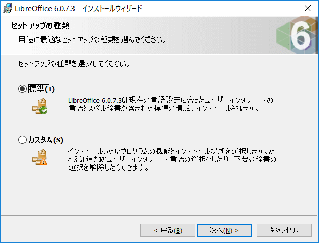Viewport: 319px width, 243px height.
Task: Click the LibreOffice 6.0.7.3 title bar text
Action: click(x=79, y=9)
